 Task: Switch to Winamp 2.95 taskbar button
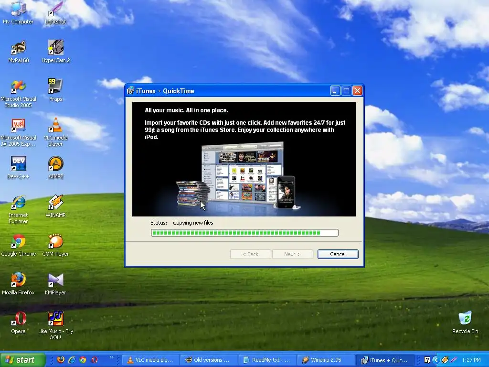tap(326, 360)
